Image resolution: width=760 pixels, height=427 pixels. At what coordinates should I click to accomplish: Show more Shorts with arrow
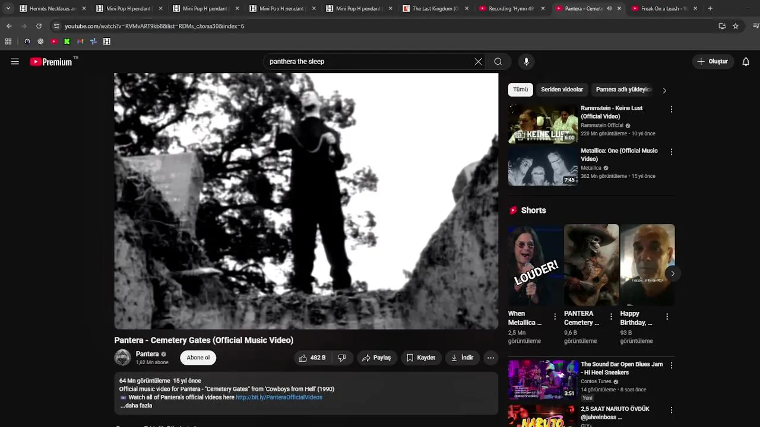pyautogui.click(x=672, y=273)
